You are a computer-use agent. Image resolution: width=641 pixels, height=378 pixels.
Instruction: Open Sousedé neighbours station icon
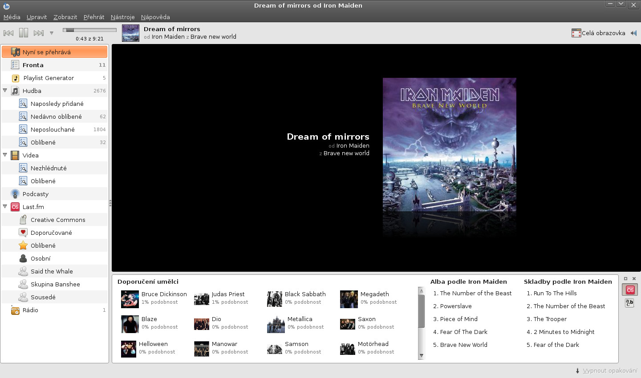tap(23, 297)
